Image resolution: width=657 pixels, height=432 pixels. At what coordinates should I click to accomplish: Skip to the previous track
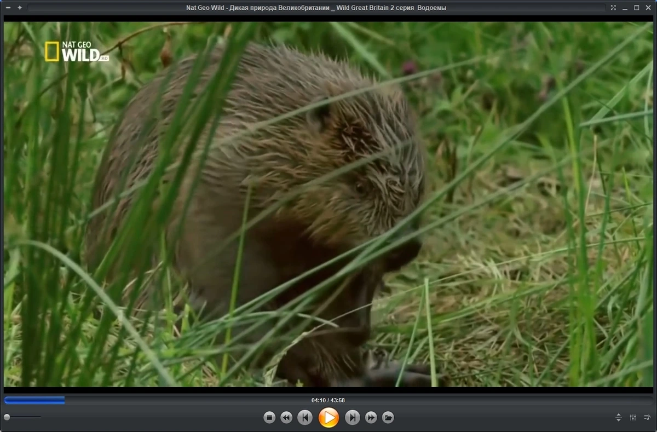coord(305,418)
